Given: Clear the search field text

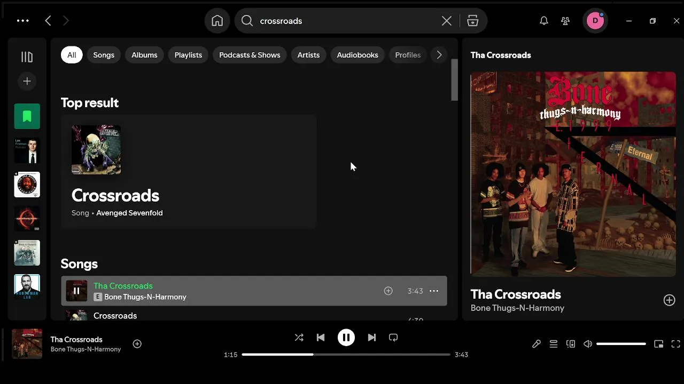Looking at the screenshot, I should click(x=447, y=21).
